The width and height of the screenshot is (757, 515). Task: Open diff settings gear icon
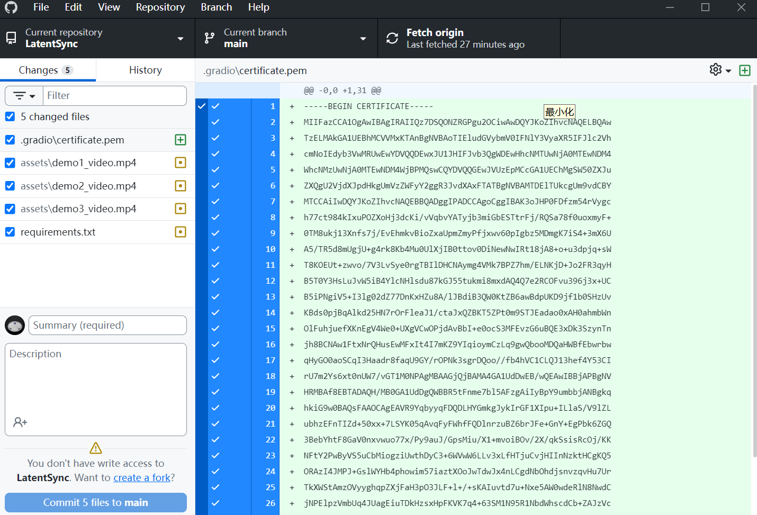(x=716, y=70)
